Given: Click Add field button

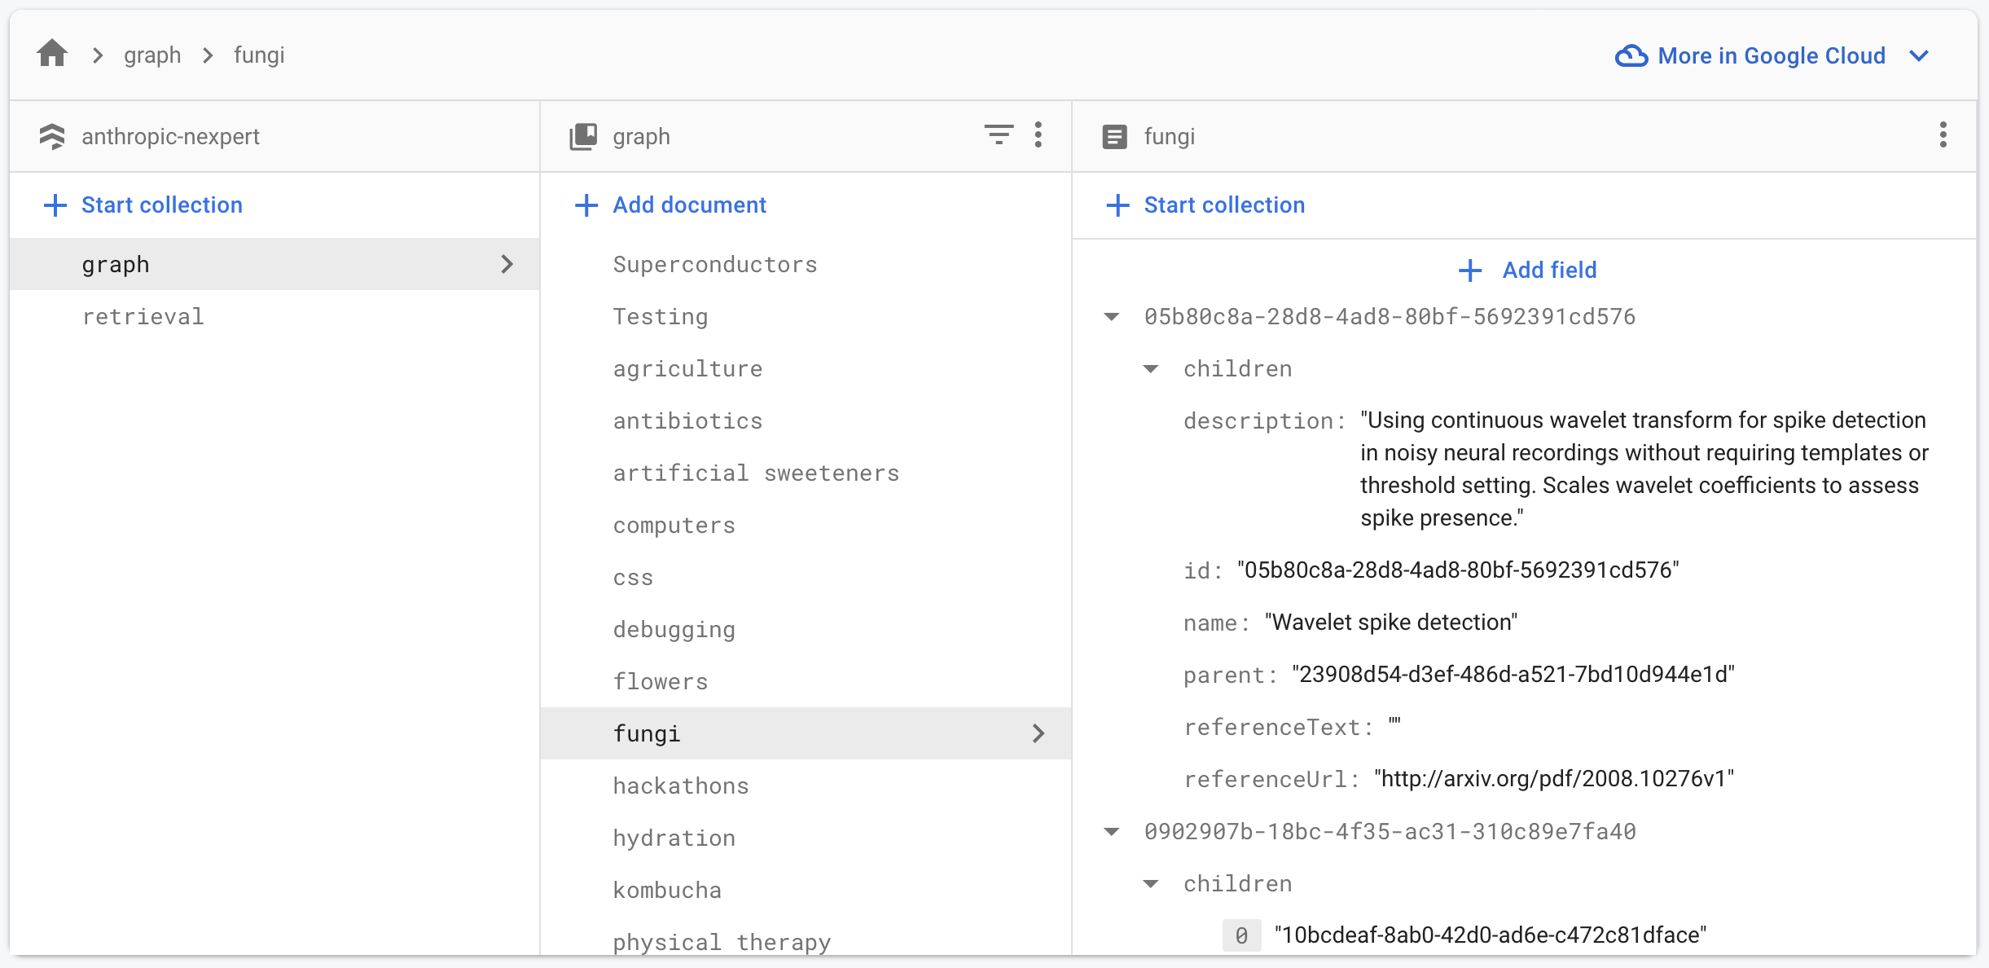Looking at the screenshot, I should point(1527,270).
